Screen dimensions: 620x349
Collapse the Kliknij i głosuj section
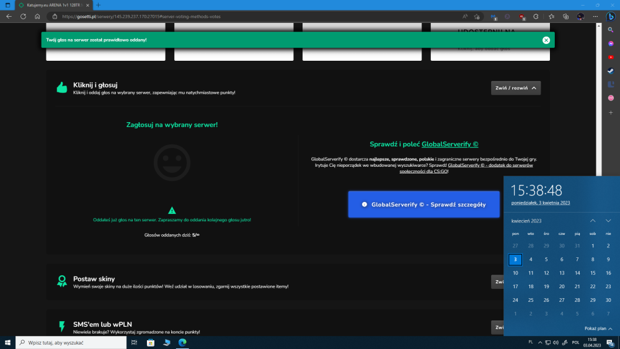[x=516, y=88]
